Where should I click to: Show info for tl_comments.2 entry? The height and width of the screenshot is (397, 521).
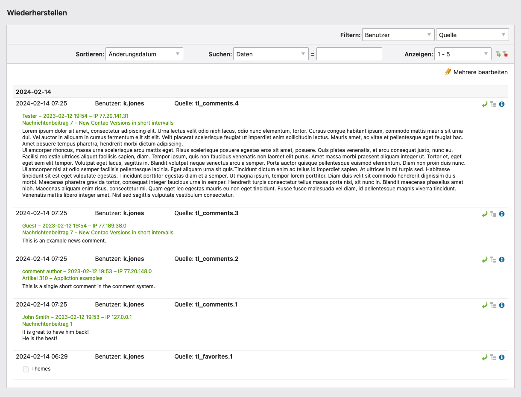pyautogui.click(x=502, y=260)
